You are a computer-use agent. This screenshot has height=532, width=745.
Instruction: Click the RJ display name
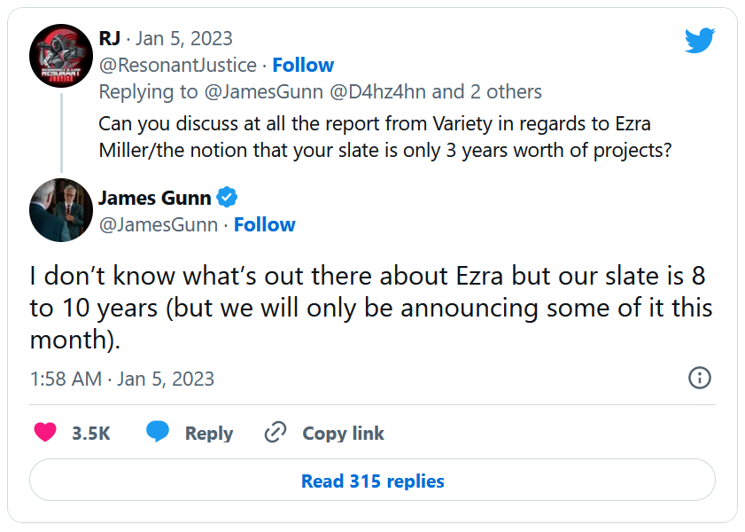click(x=110, y=38)
